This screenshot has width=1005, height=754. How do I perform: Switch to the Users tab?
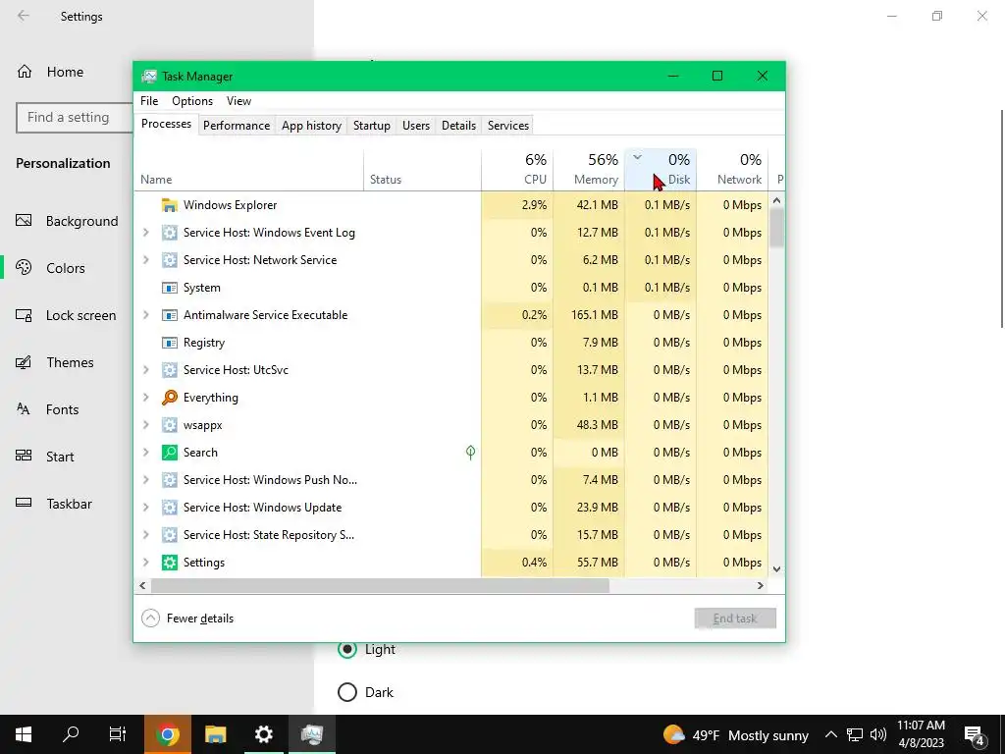416,126
